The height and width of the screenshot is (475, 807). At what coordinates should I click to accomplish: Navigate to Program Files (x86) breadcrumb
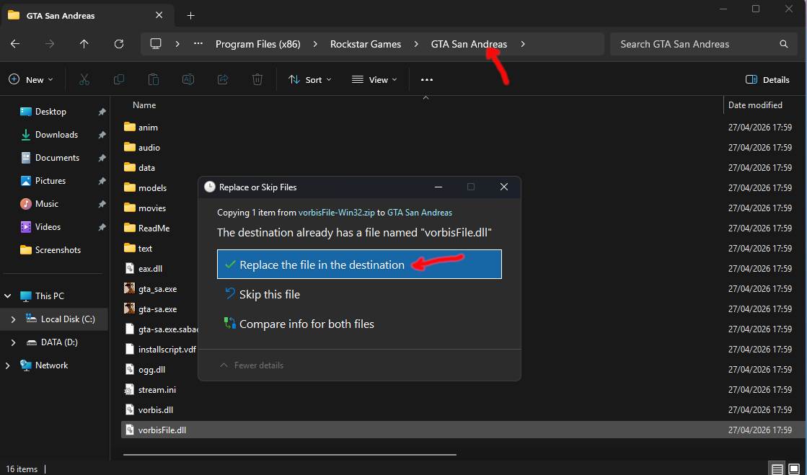258,44
